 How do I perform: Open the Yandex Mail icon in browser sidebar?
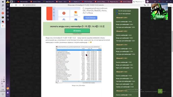pyautogui.click(x=8, y=88)
